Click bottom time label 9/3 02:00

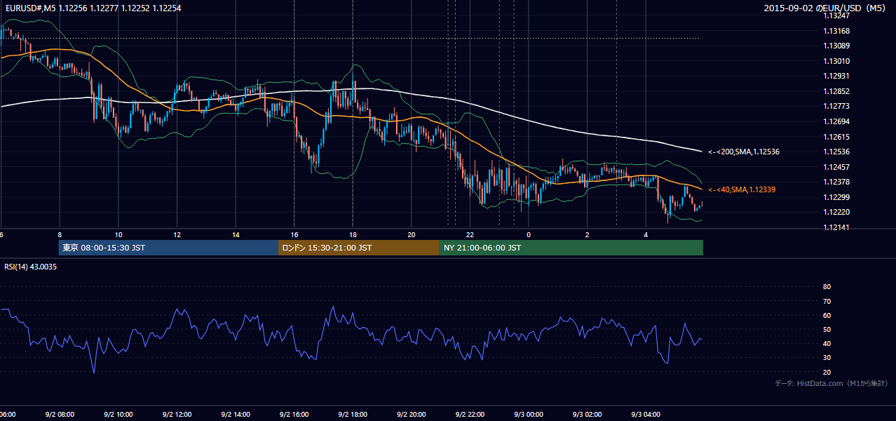coord(588,415)
